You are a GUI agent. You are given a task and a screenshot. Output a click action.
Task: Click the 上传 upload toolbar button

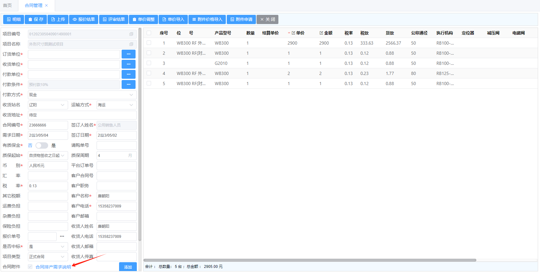(x=58, y=20)
